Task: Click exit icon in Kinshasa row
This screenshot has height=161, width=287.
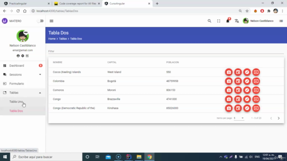Action: point(256,108)
